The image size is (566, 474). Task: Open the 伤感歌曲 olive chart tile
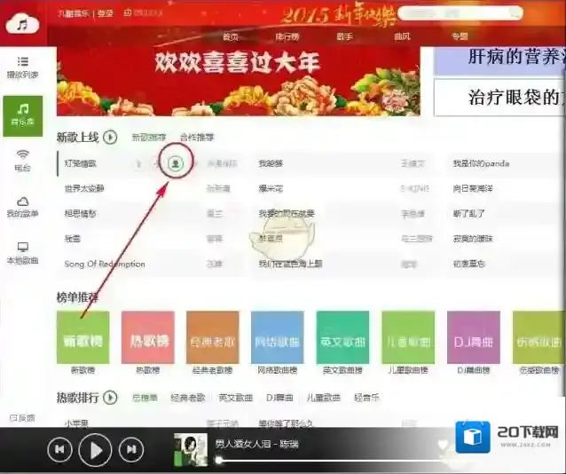coord(538,337)
